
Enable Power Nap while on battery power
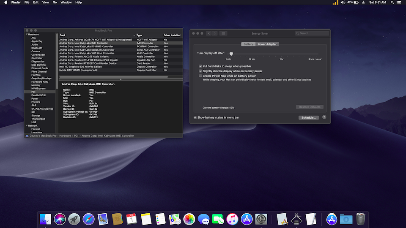coord(200,76)
